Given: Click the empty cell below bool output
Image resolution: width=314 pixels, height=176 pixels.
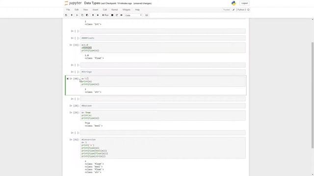Looking at the screenshot, I should pyautogui.click(x=163, y=132).
